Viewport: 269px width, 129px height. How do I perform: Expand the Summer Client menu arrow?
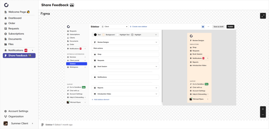point(32,123)
